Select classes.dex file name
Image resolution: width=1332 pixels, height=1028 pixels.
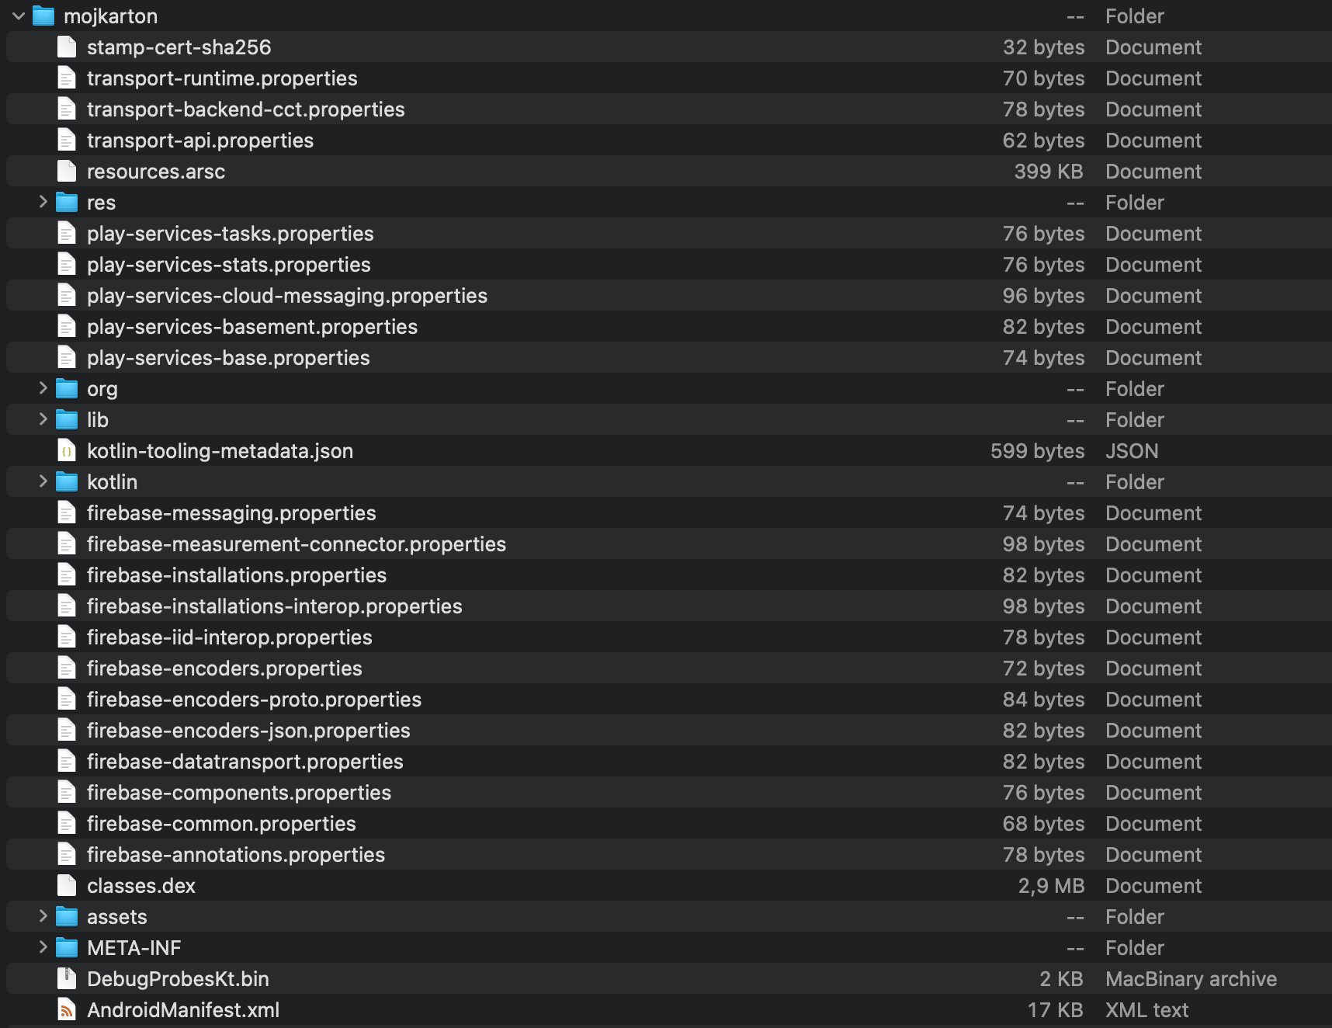(141, 886)
